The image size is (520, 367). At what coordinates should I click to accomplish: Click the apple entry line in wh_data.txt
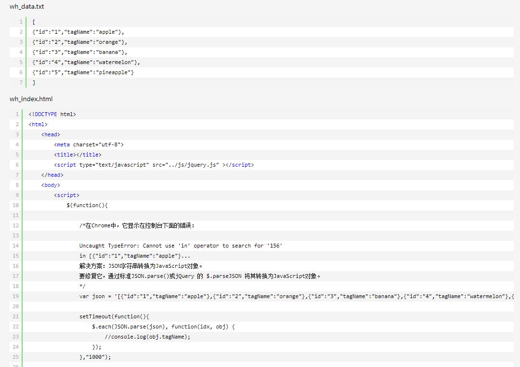click(78, 32)
